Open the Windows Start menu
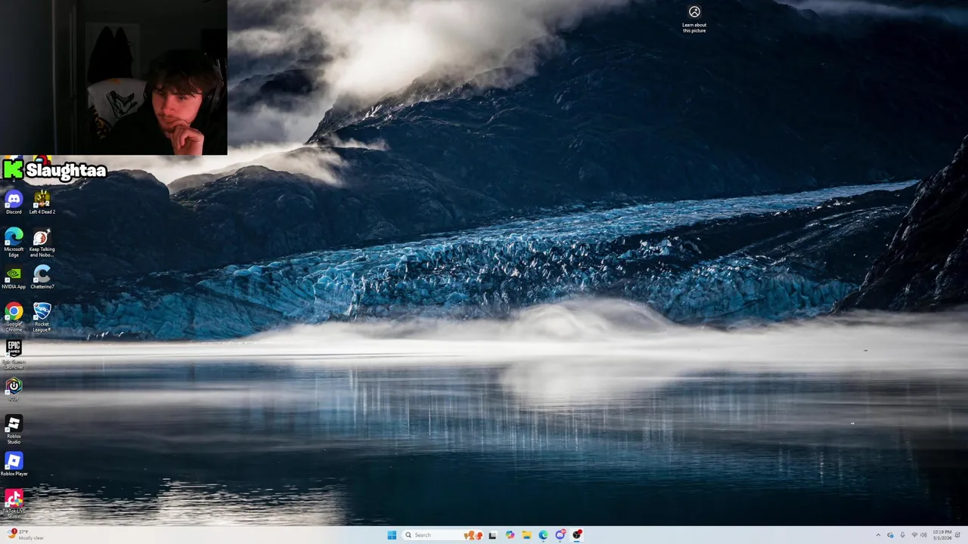968x544 pixels. pyautogui.click(x=392, y=535)
